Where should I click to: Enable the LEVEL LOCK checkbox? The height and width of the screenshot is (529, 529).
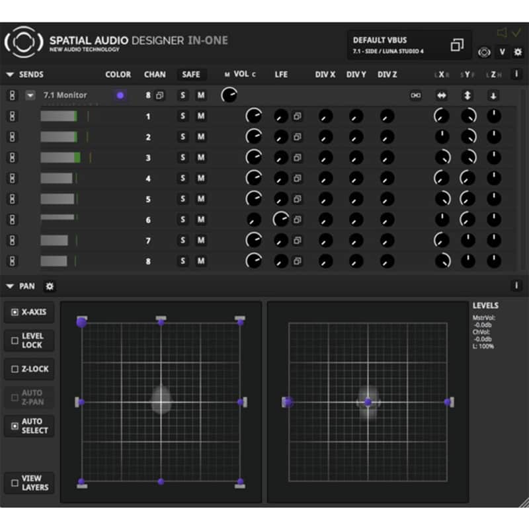click(x=15, y=341)
